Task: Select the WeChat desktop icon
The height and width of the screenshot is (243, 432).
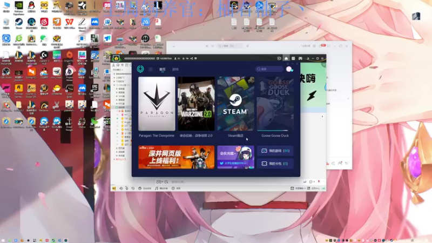Action: [44, 39]
